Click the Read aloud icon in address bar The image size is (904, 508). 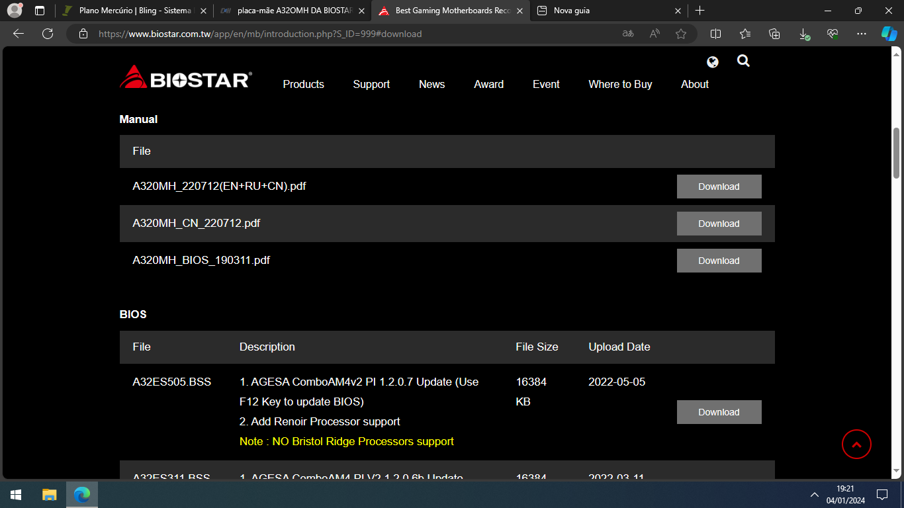coord(655,34)
